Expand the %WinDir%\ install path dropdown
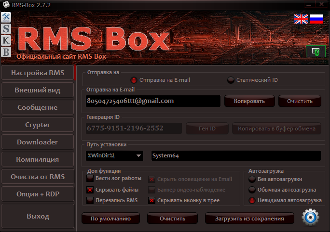 coord(139,156)
